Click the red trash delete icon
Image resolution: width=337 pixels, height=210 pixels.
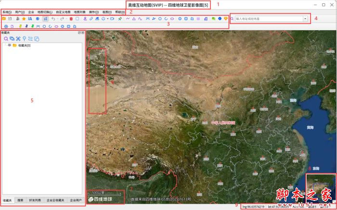[71, 19]
